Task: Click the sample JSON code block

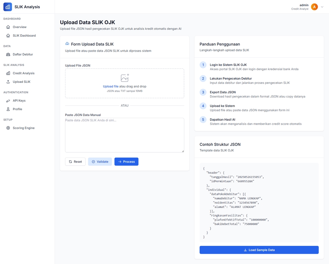Action: point(259,203)
